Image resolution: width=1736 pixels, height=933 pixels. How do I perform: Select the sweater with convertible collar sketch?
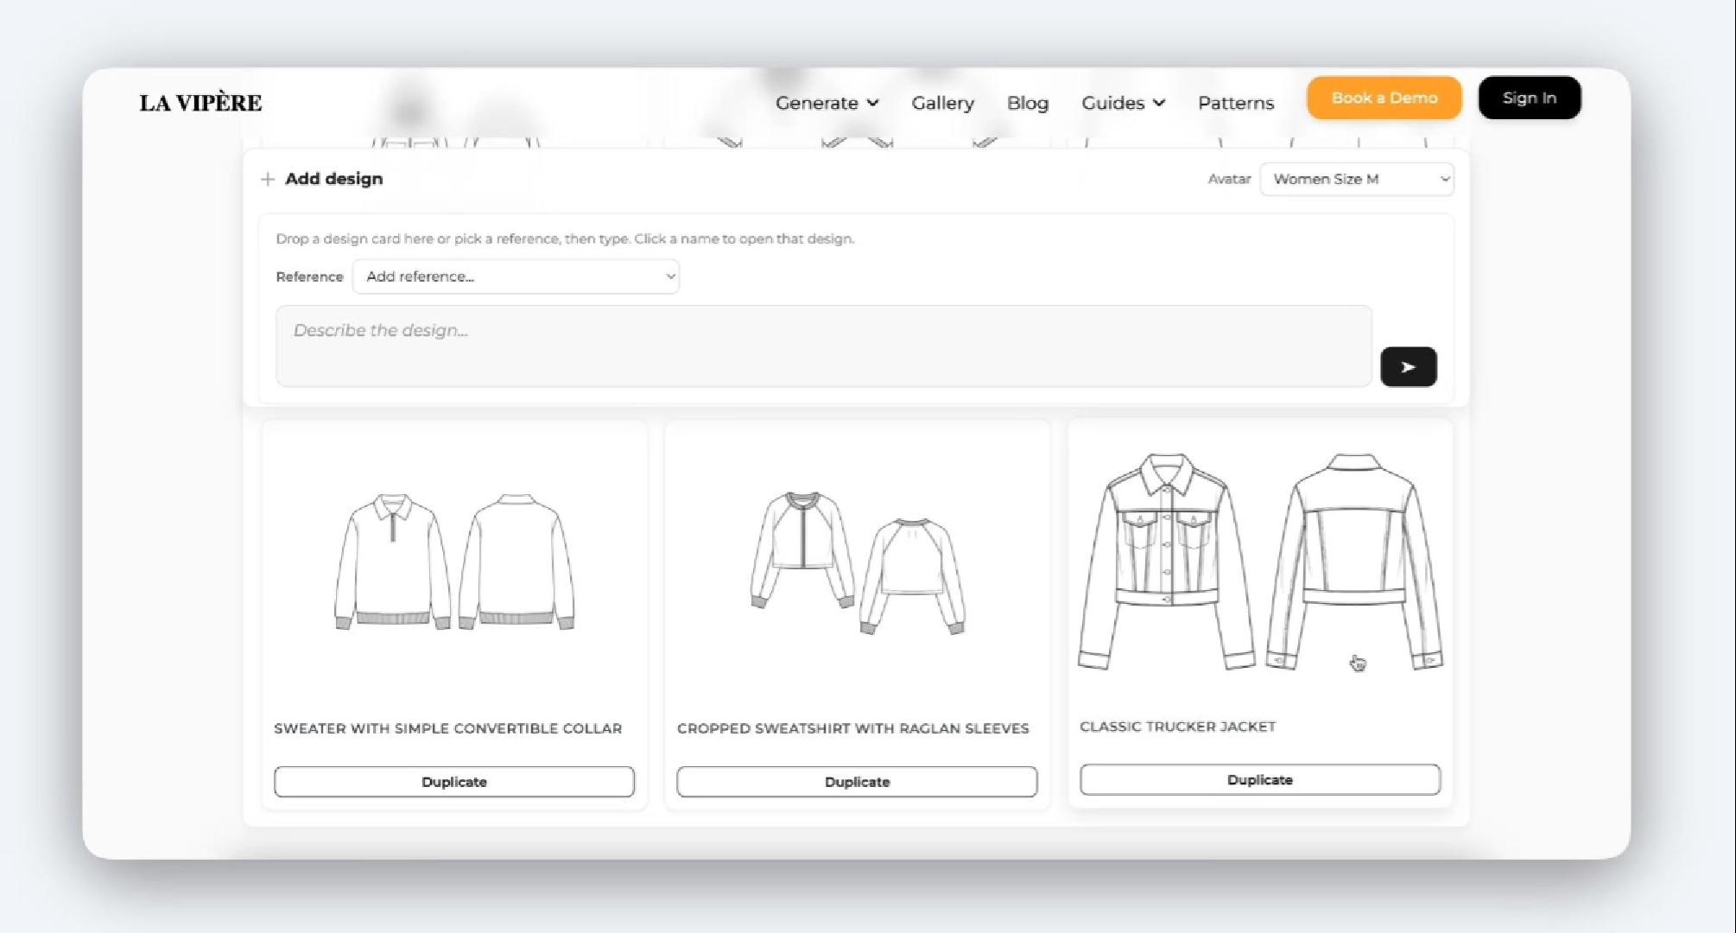coord(454,562)
